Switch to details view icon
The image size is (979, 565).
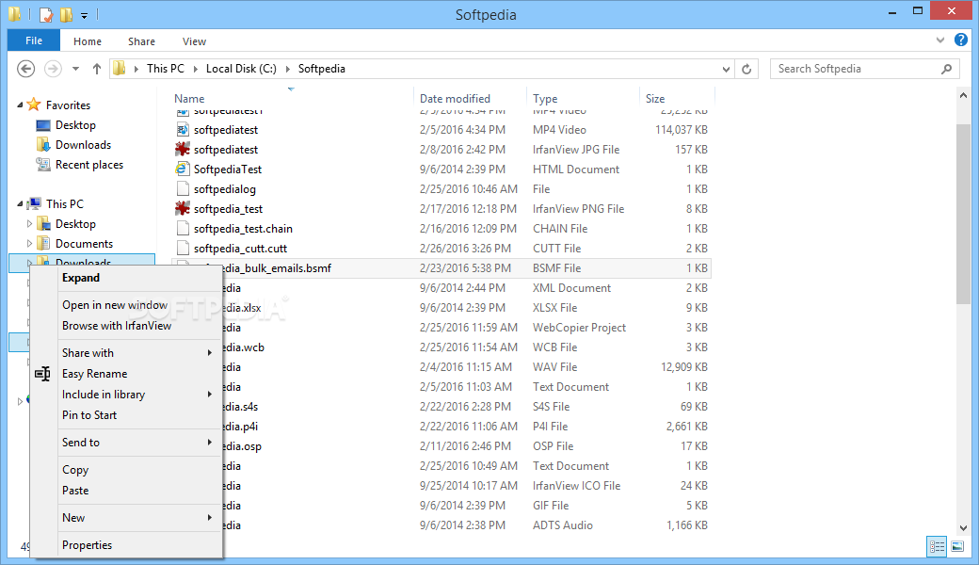(x=938, y=546)
